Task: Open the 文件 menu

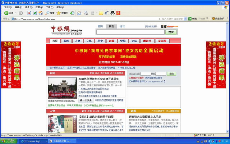Action: (x=8, y=7)
